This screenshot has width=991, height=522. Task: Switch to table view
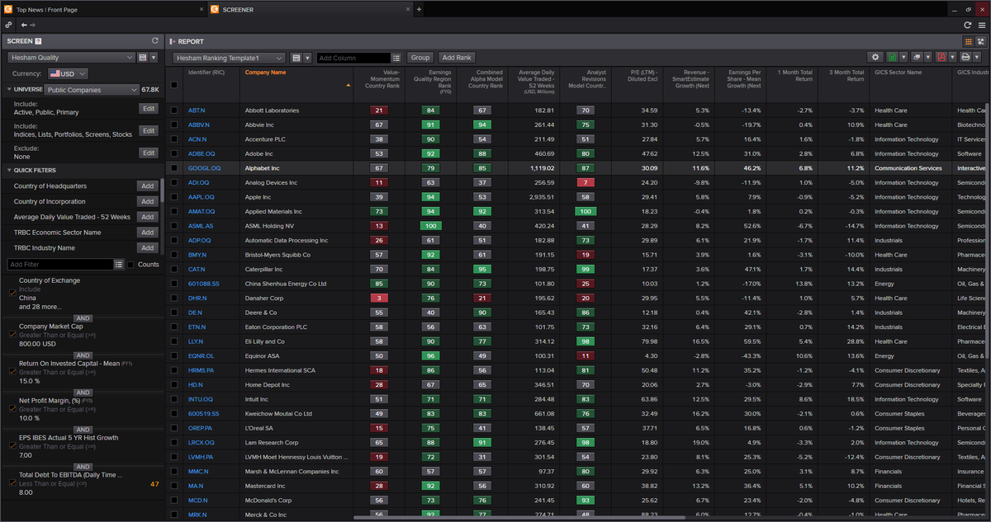point(969,41)
